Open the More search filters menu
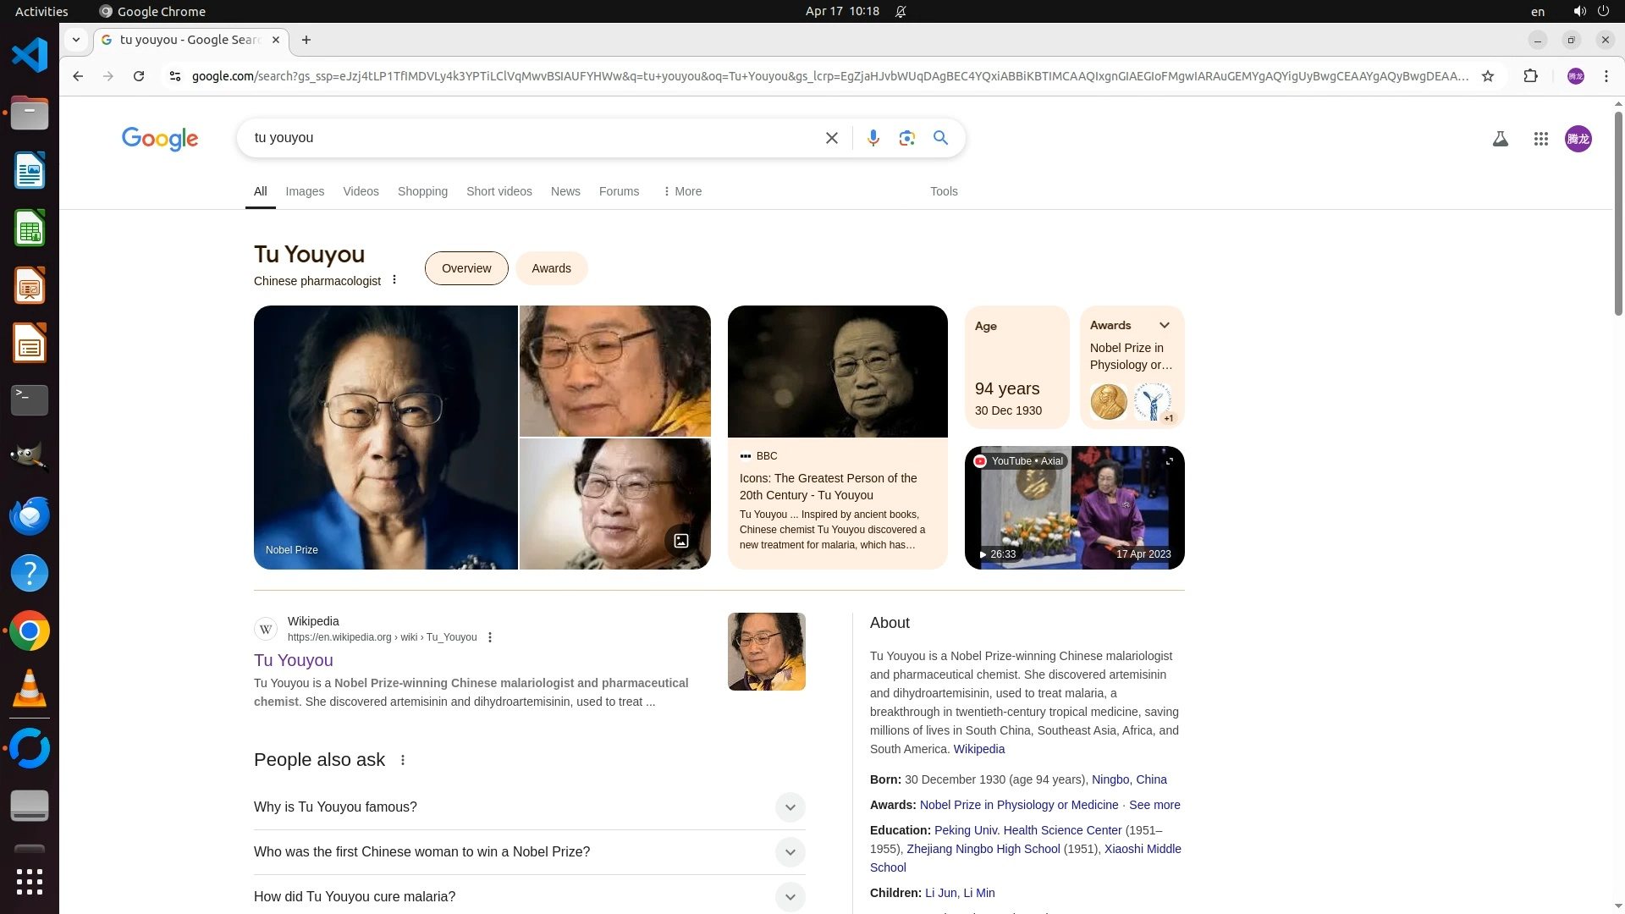This screenshot has height=914, width=1625. point(682,191)
